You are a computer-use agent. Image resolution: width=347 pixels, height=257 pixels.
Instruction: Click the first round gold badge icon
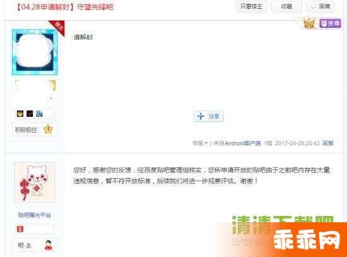tap(20, 114)
